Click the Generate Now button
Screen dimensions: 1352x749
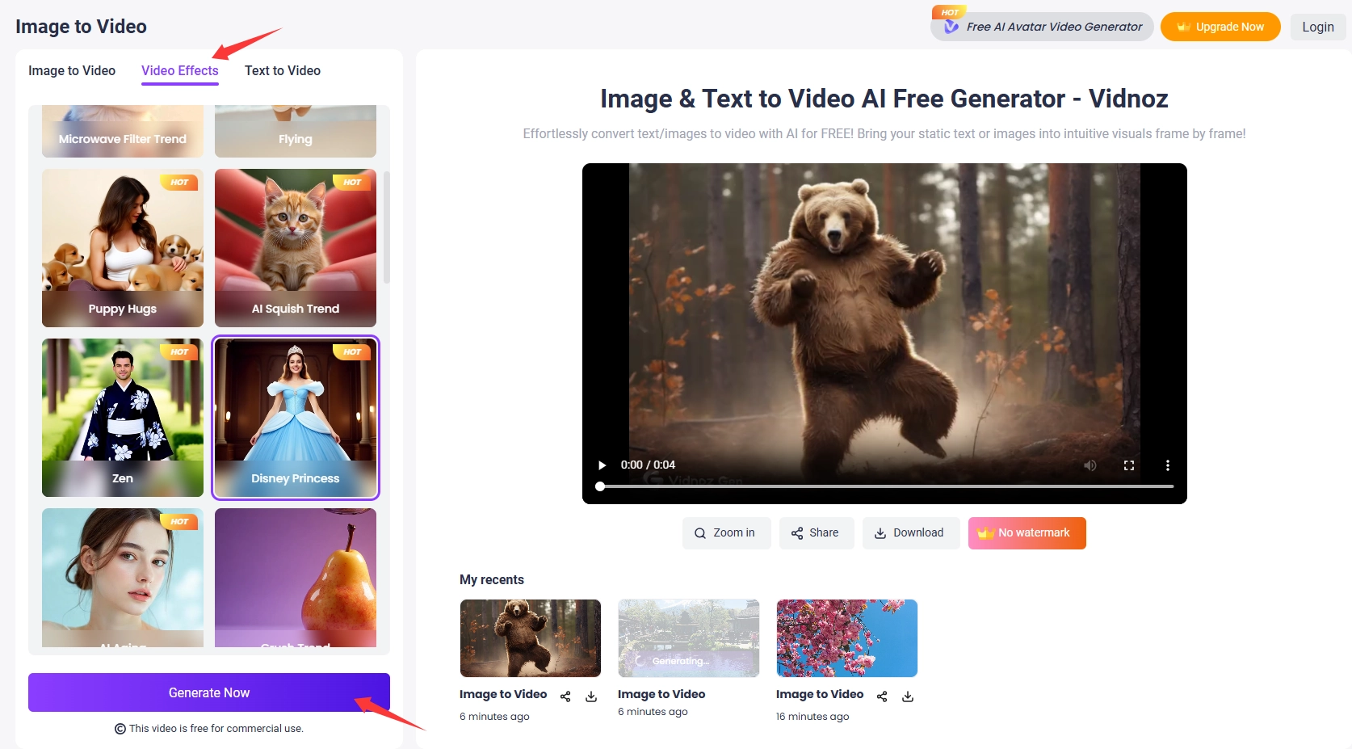click(208, 692)
